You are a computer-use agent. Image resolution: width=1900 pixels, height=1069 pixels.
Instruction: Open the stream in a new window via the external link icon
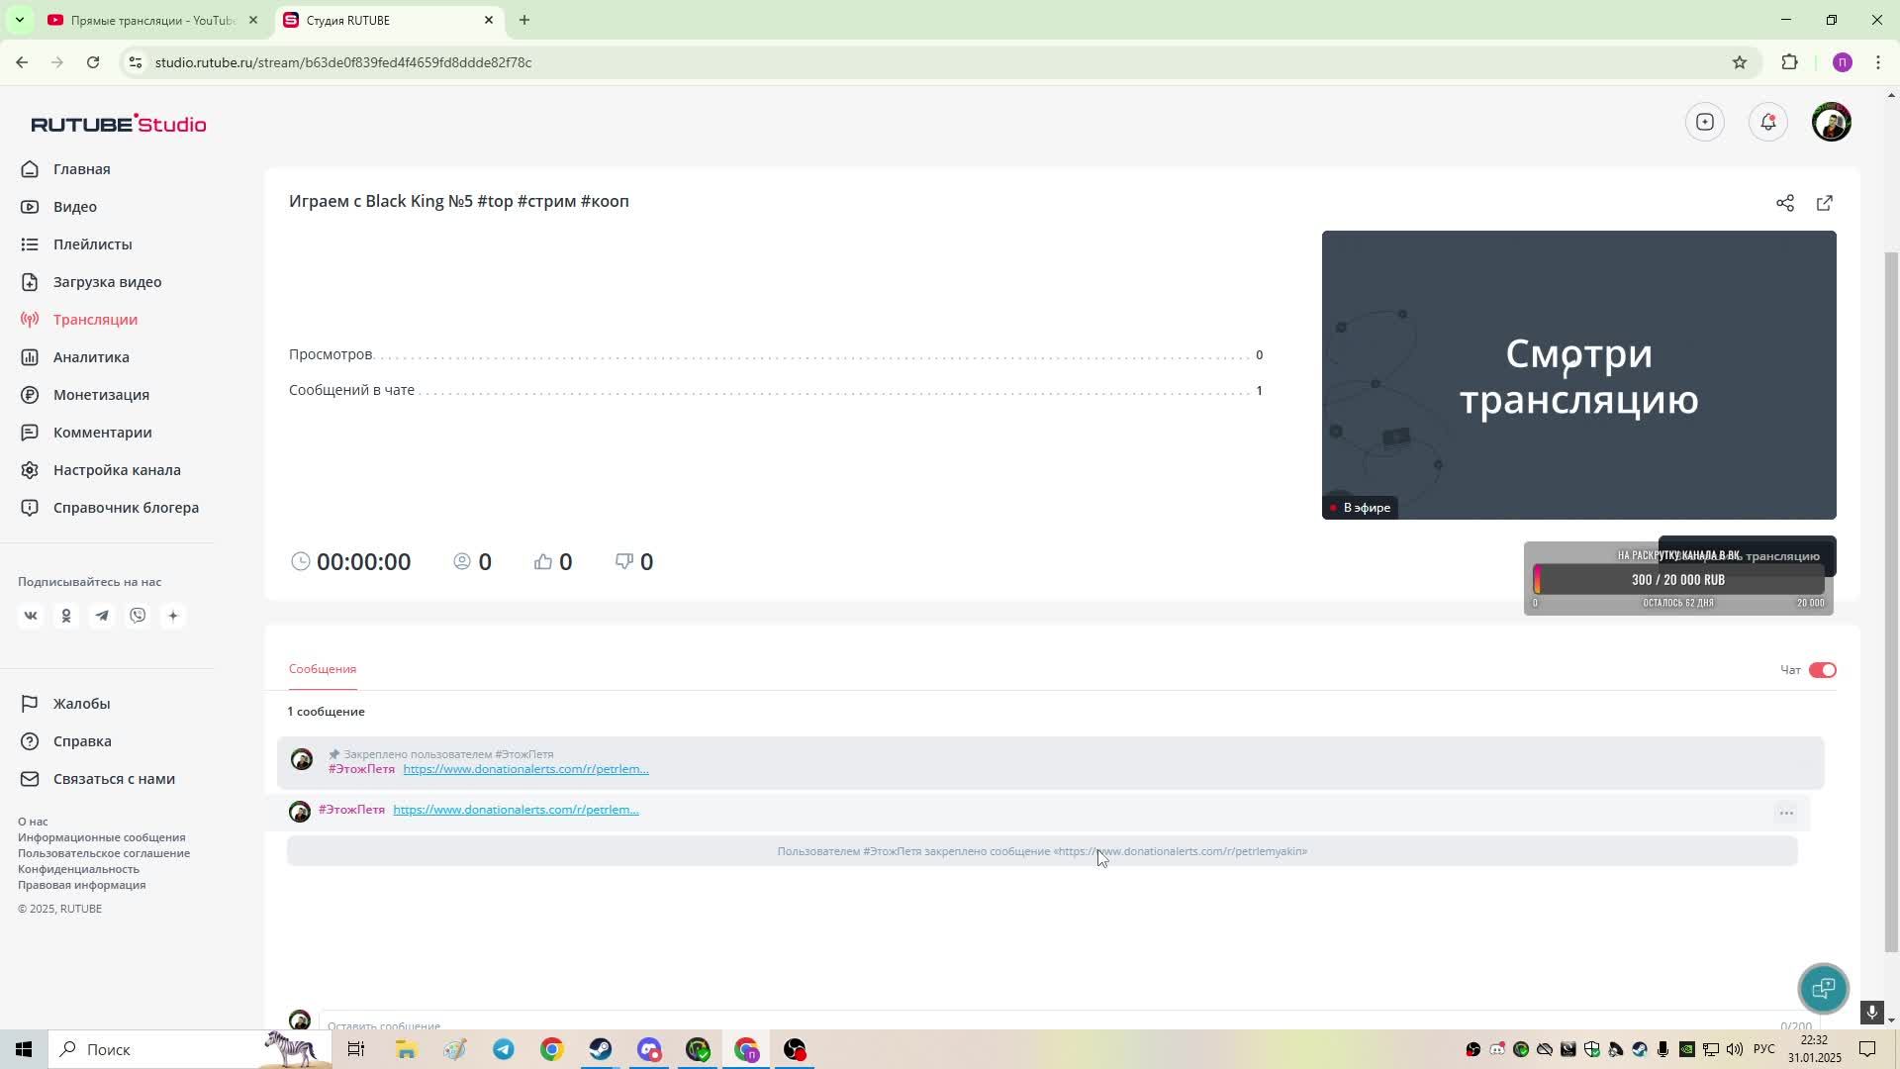(1824, 203)
